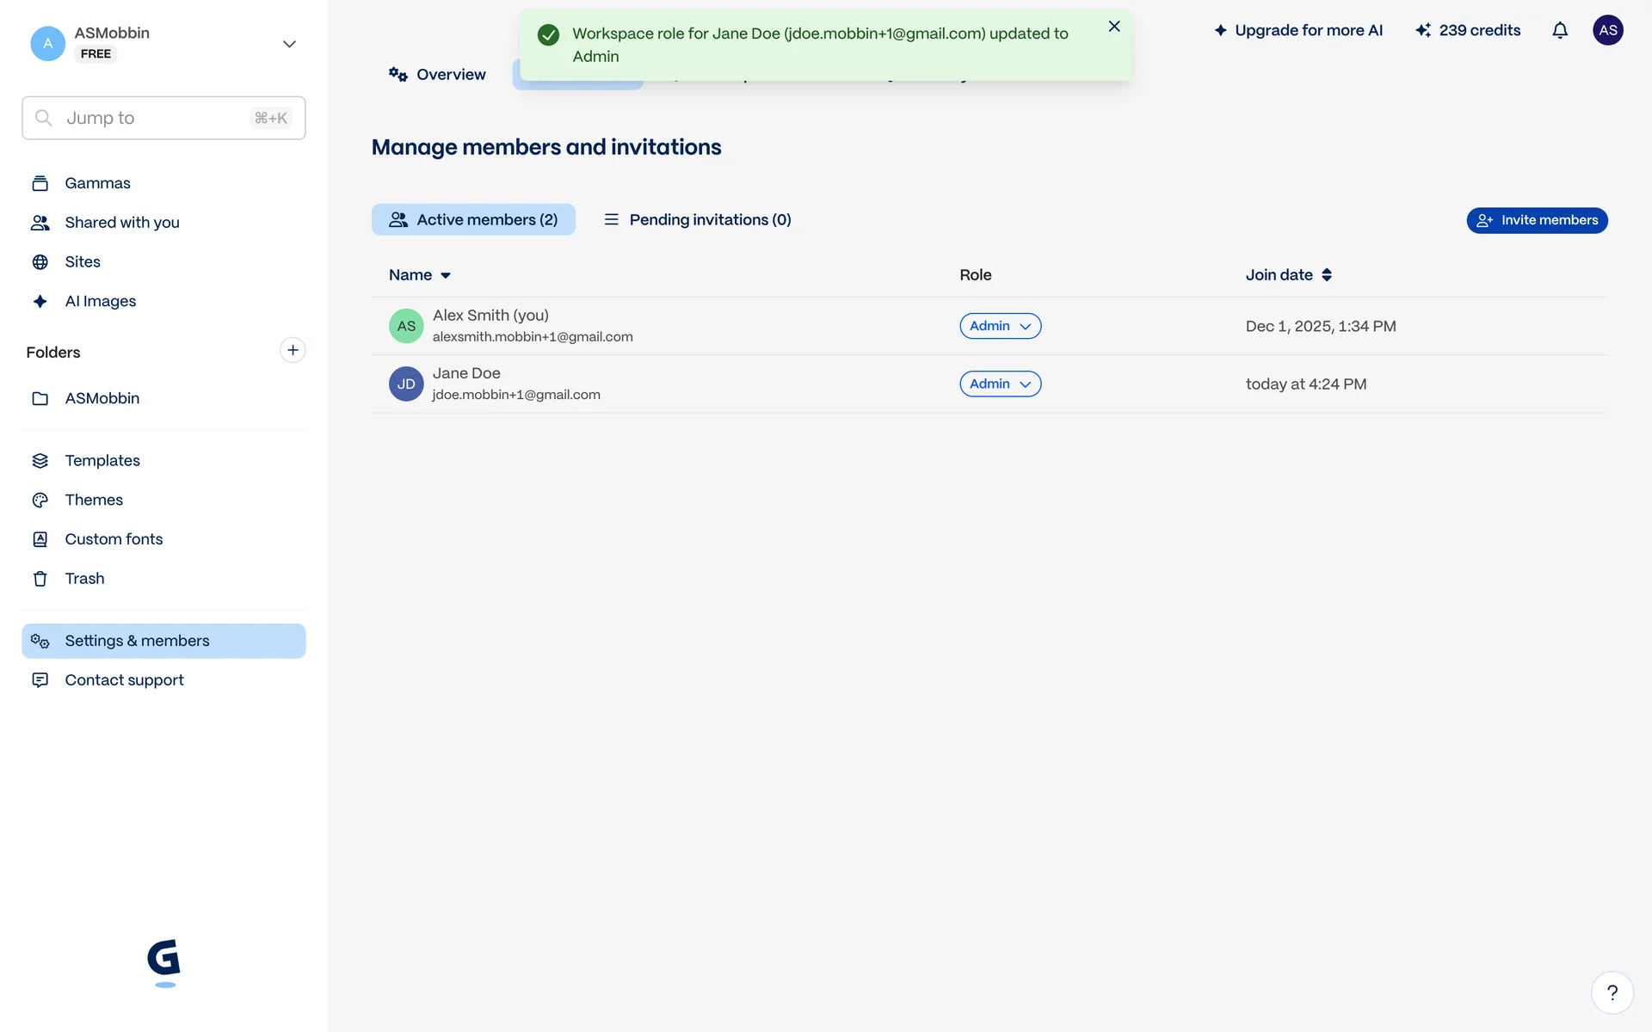The image size is (1652, 1032).
Task: Open Alex Smith's Admin role dropdown
Action: point(1000,326)
